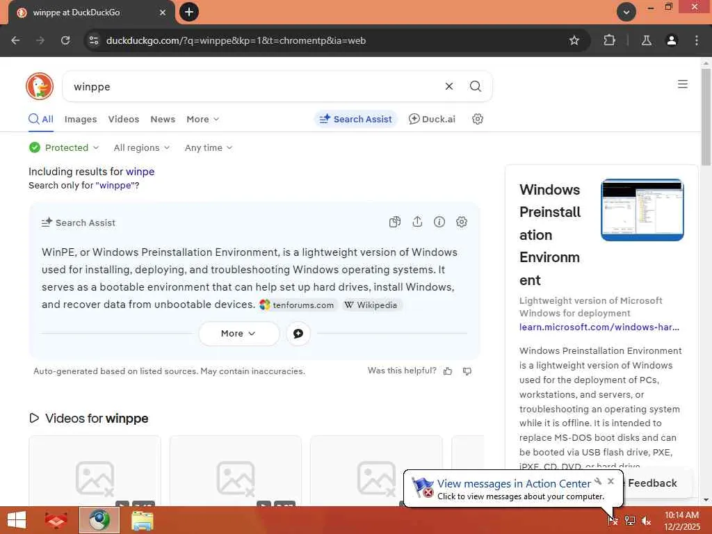This screenshot has height=534, width=712.
Task: Give thumbs up to Search Assist
Action: click(x=448, y=371)
